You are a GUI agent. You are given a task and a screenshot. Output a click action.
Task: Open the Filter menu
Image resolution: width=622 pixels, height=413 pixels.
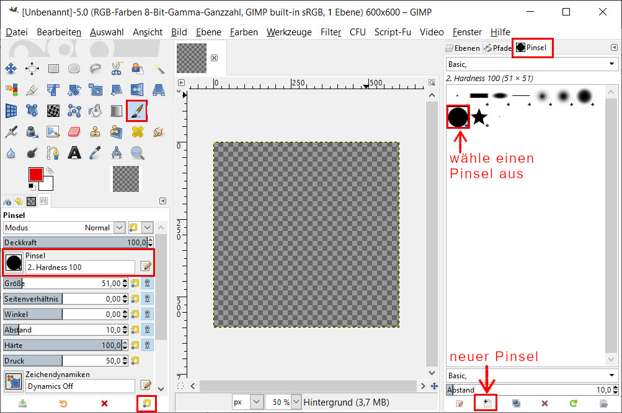331,32
